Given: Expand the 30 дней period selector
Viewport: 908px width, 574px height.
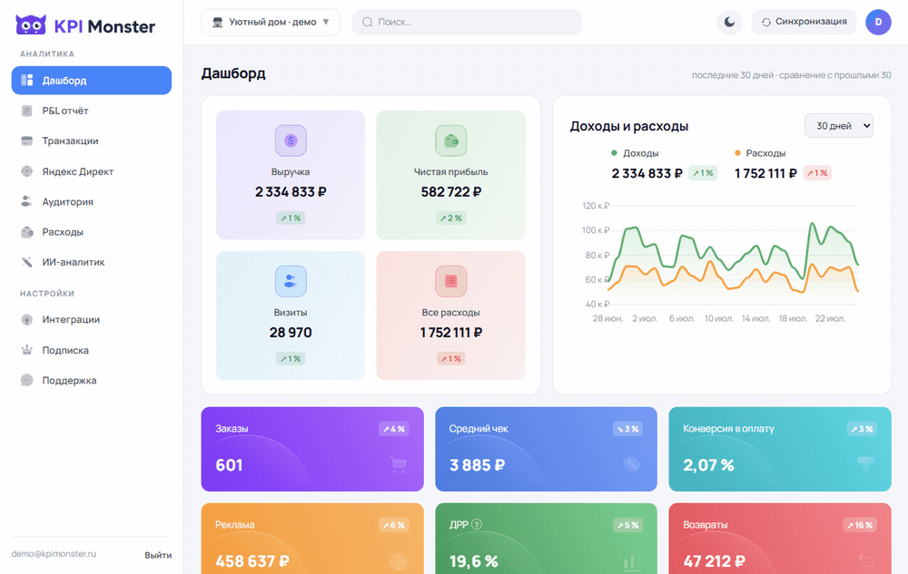Looking at the screenshot, I should (x=838, y=125).
